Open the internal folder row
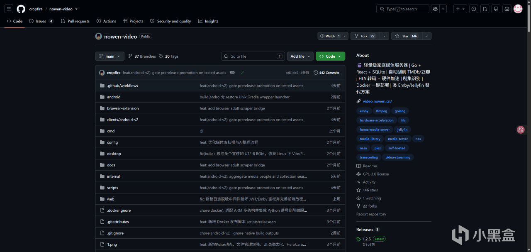The image size is (531, 252). pyautogui.click(x=220, y=176)
